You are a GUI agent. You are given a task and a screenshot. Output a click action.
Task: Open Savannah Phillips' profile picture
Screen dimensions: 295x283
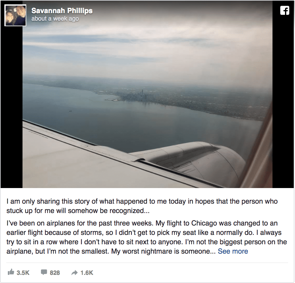tap(15, 15)
